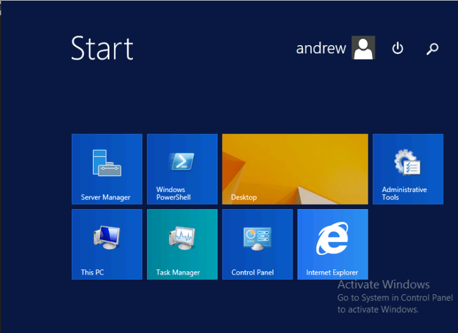Screen dimensions: 458x333
Task: Click the Administrative Tools gear icon
Action: click(x=407, y=163)
